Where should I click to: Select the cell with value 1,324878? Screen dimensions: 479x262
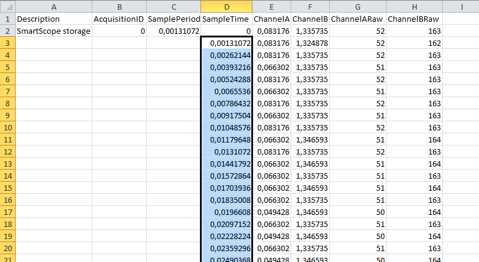click(x=310, y=43)
